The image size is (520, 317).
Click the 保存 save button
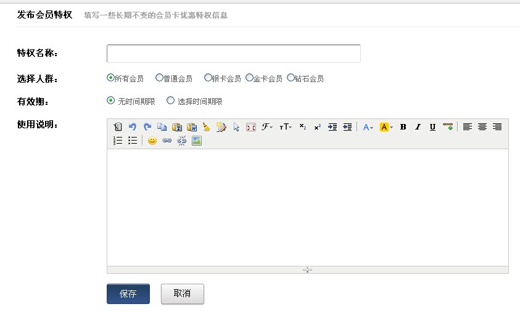coord(128,294)
